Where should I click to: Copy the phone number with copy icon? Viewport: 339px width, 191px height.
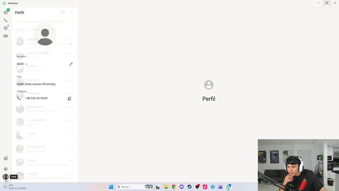coord(69,98)
